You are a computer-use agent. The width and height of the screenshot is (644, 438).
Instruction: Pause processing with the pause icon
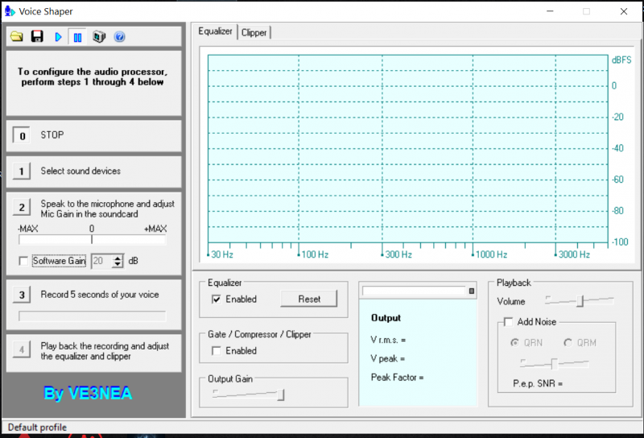tap(77, 37)
